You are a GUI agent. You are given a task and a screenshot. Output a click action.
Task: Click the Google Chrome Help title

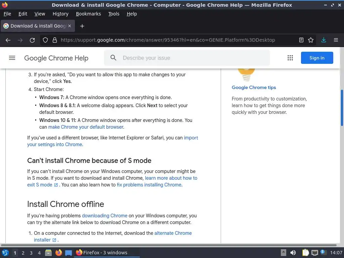coord(56,58)
